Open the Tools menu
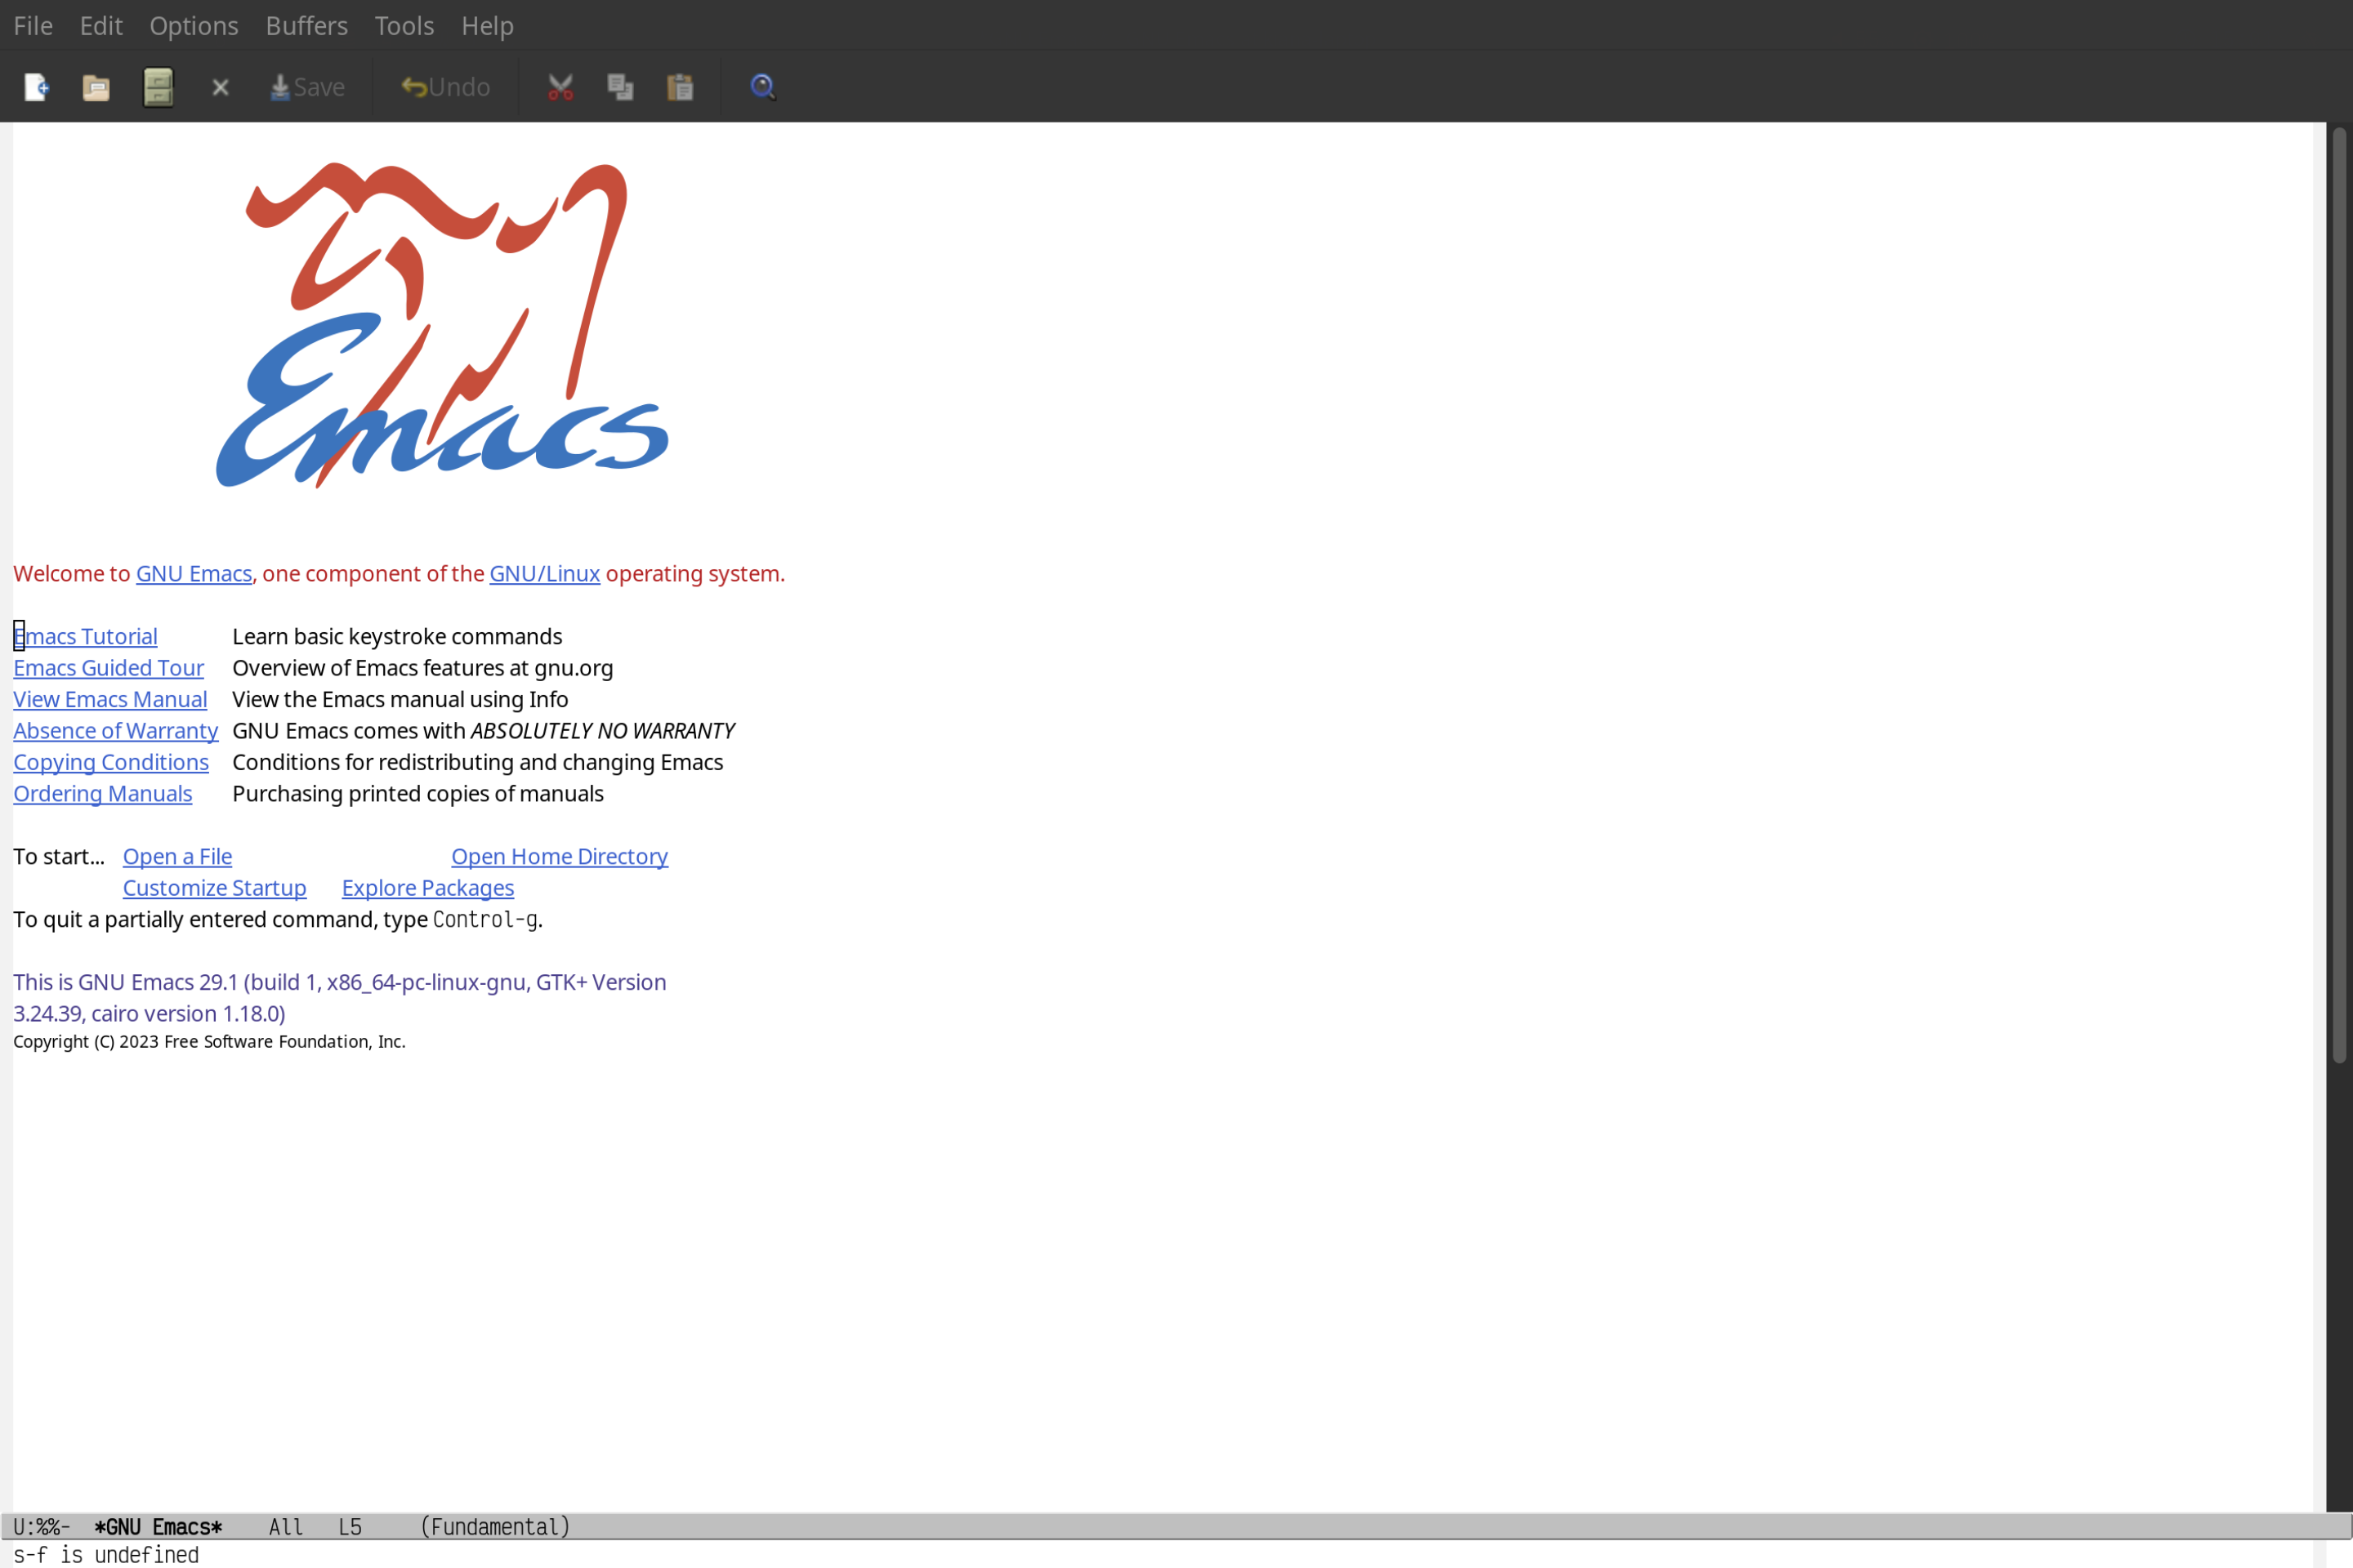This screenshot has width=2353, height=1568. point(404,24)
